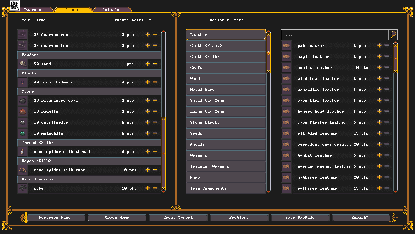Add armadillo leather
This screenshot has height=234, width=415.
coord(380,89)
